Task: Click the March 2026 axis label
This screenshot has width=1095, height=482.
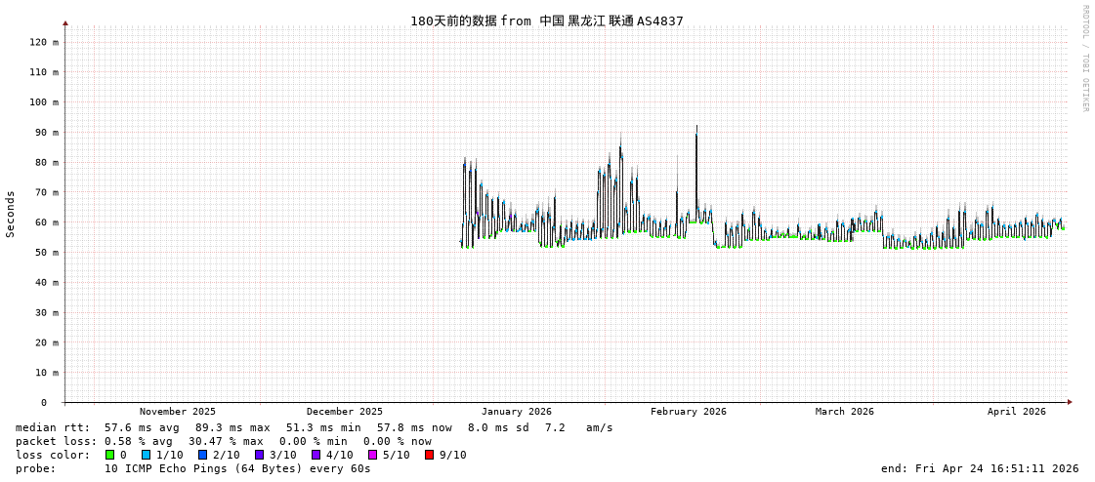Action: click(x=844, y=412)
